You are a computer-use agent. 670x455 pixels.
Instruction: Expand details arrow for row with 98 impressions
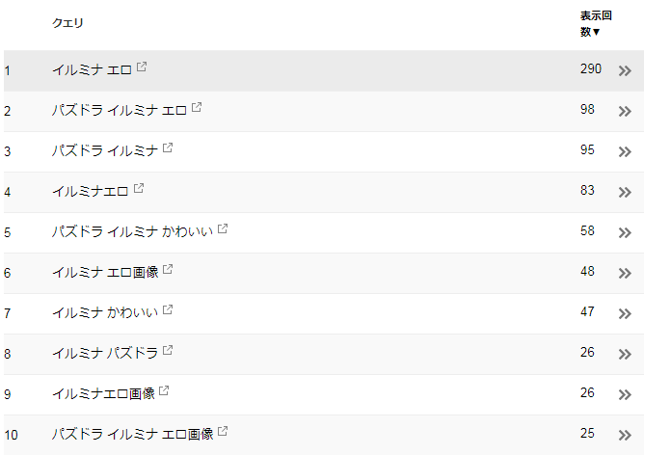(625, 112)
